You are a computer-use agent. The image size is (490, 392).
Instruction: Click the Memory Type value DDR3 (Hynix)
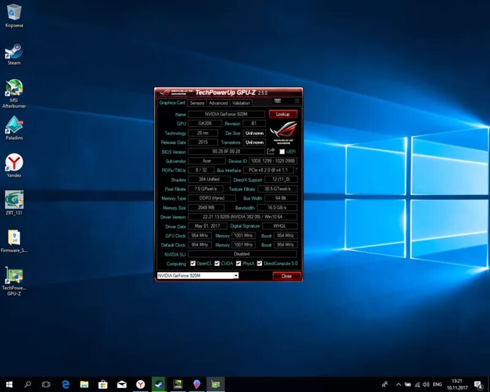click(x=212, y=198)
